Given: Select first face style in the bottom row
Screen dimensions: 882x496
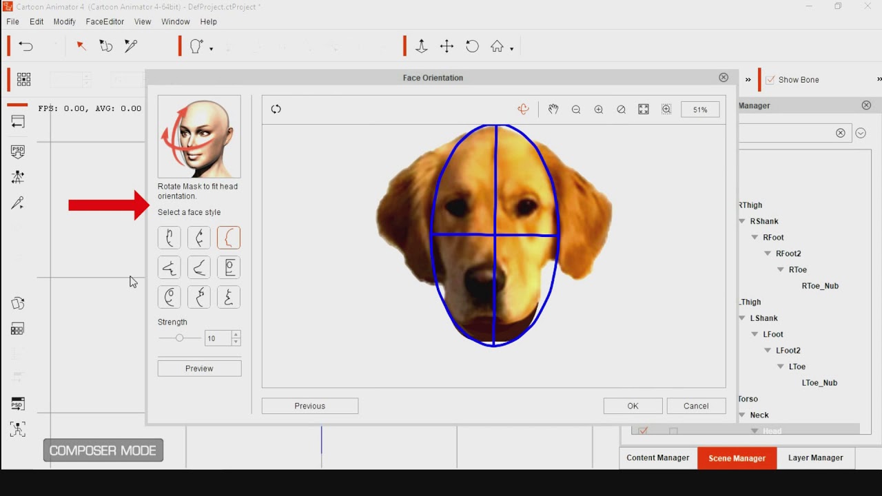Looking at the screenshot, I should (170, 297).
